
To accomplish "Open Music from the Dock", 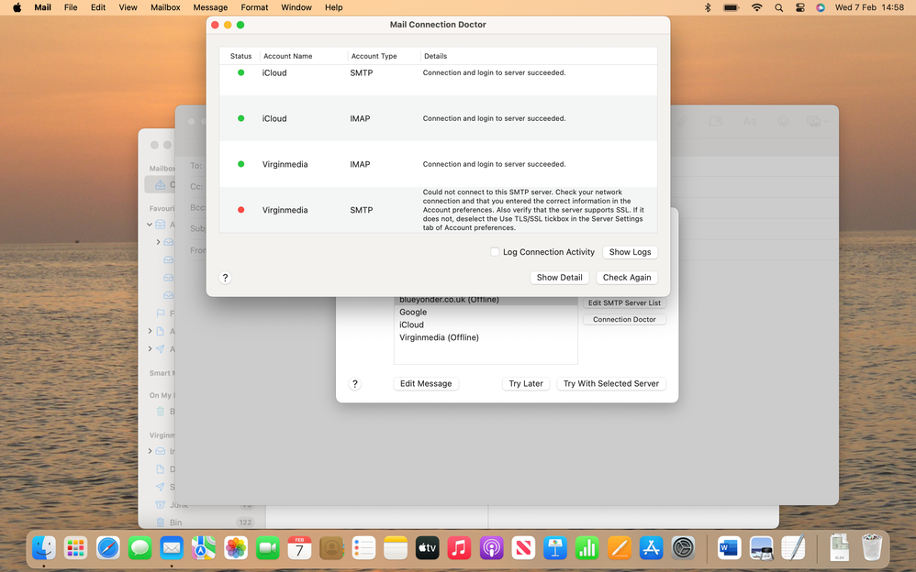I will pyautogui.click(x=459, y=548).
